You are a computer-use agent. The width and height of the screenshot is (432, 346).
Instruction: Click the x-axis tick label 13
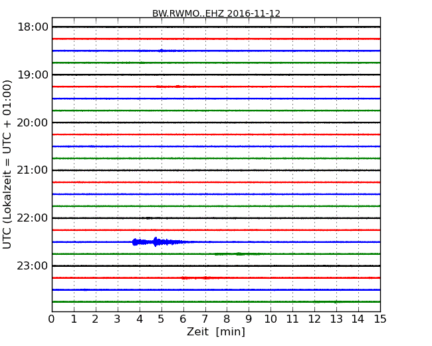click(336, 319)
